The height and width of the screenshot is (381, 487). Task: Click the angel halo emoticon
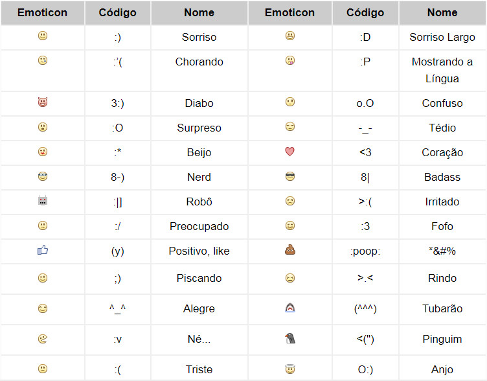289,369
